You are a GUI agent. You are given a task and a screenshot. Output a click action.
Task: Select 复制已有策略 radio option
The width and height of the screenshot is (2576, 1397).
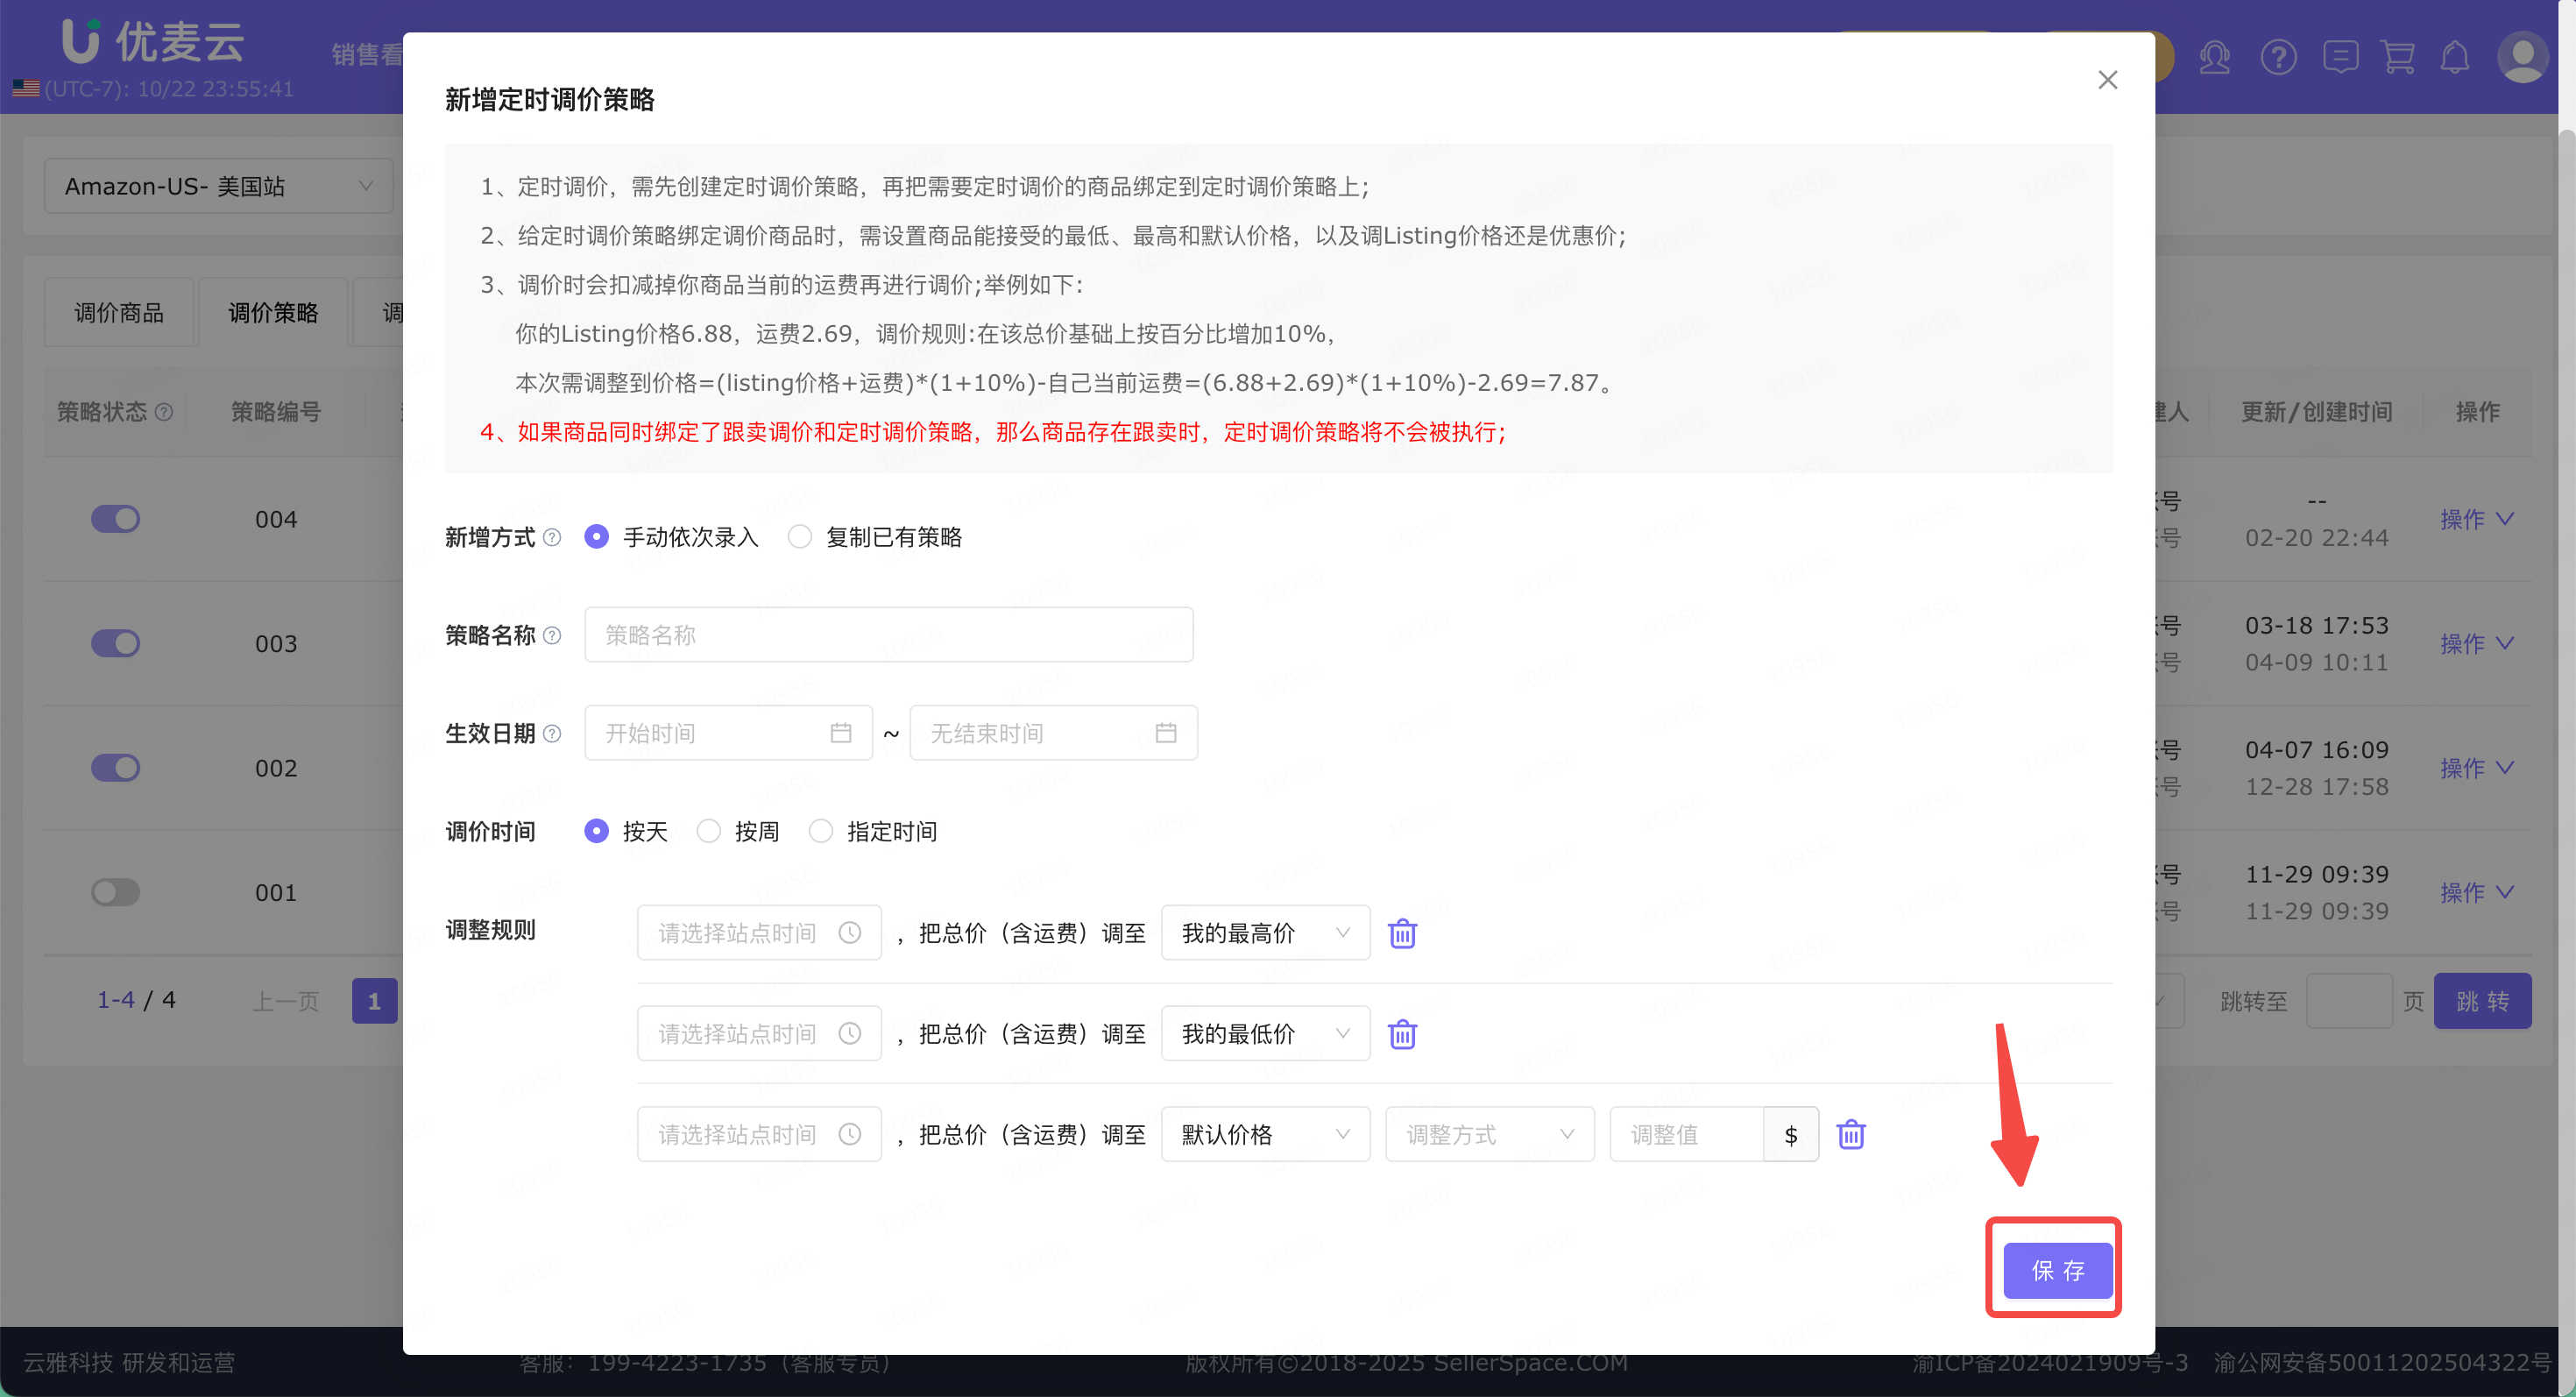coord(800,537)
